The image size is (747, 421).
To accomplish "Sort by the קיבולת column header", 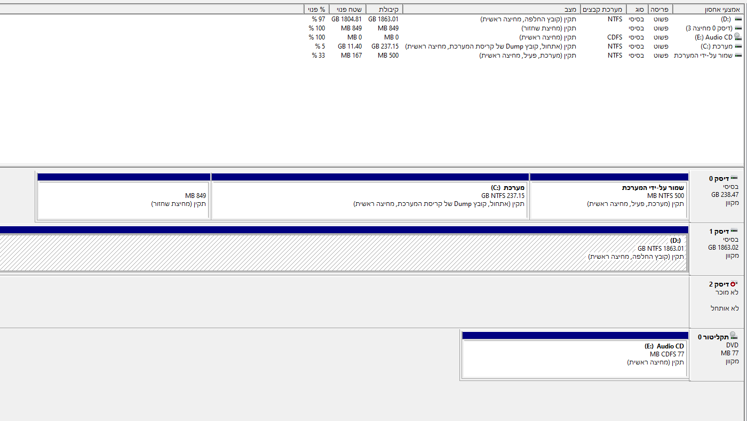I will pyautogui.click(x=384, y=10).
